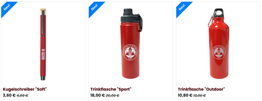262x101 pixels.
Task: Click the club crest logo on the Sport bottle
Action: tap(130, 53)
